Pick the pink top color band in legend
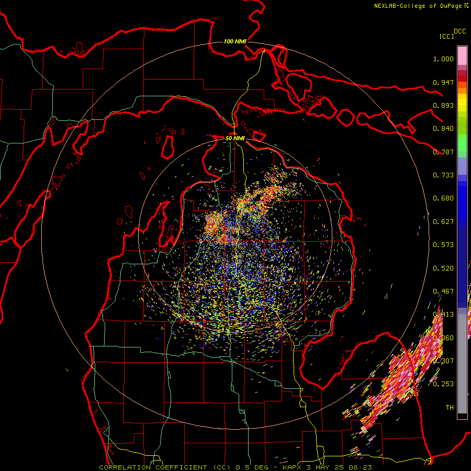This screenshot has width=471, height=471. (x=462, y=55)
